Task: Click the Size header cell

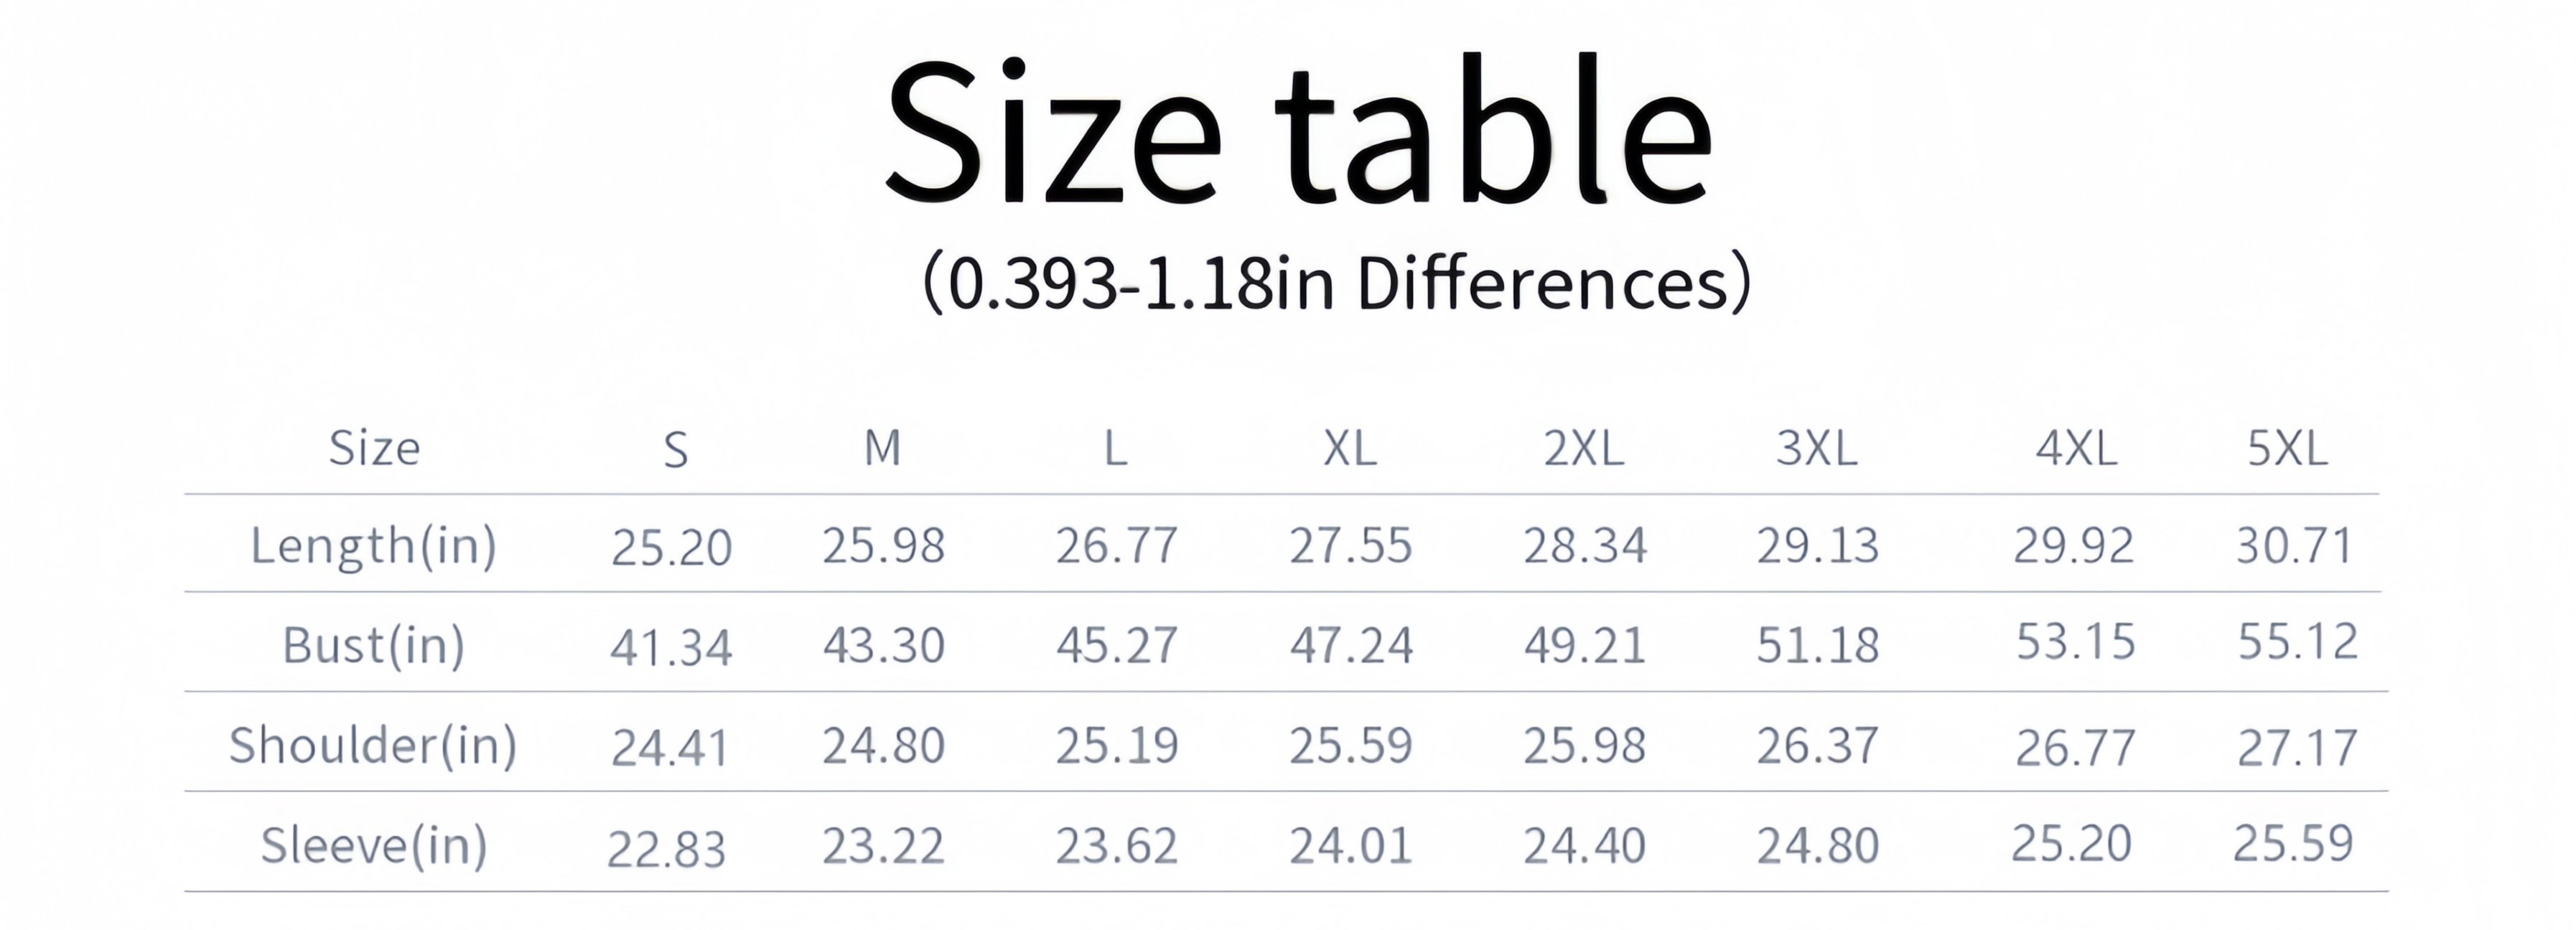Action: 375,447
